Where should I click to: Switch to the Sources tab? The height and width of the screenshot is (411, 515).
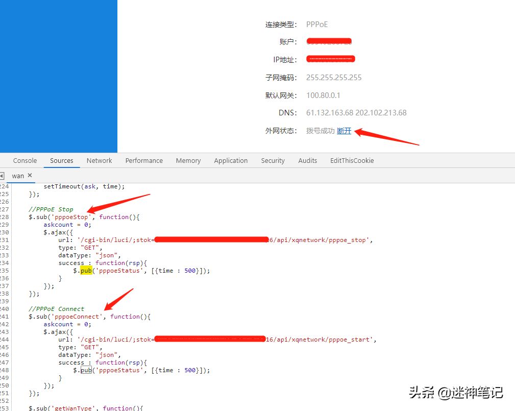point(61,161)
